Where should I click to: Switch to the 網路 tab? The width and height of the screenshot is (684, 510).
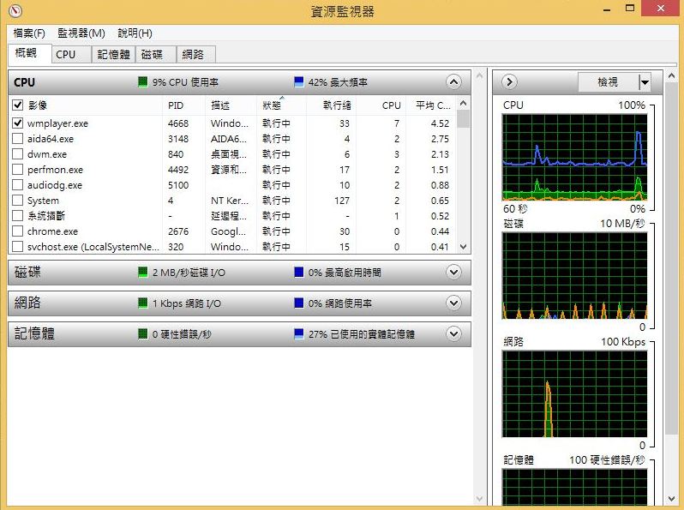[x=196, y=55]
